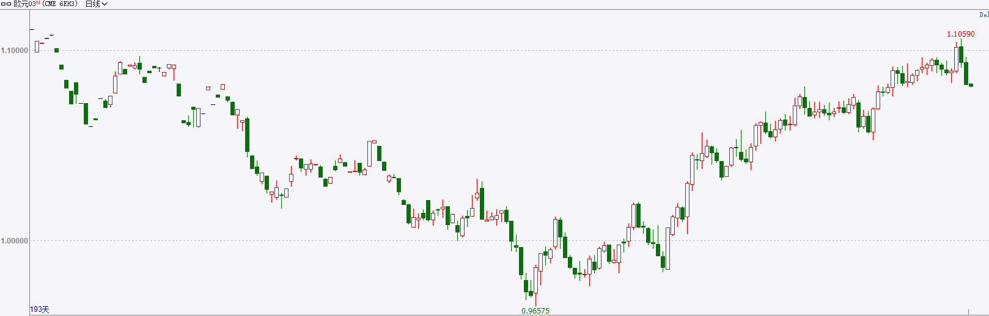Open the 日线 timeframe dropdown
Viewport: 989px width, 316px height.
[97, 4]
